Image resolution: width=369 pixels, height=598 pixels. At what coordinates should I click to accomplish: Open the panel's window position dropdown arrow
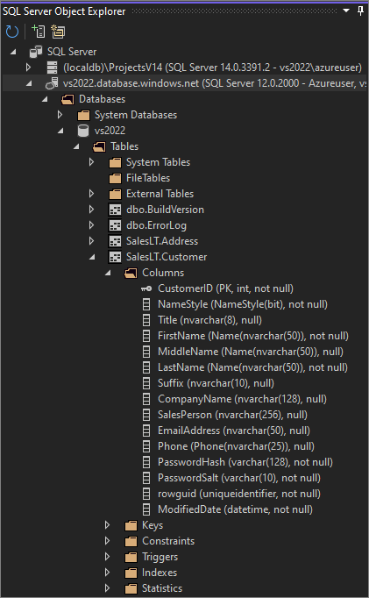click(x=346, y=11)
